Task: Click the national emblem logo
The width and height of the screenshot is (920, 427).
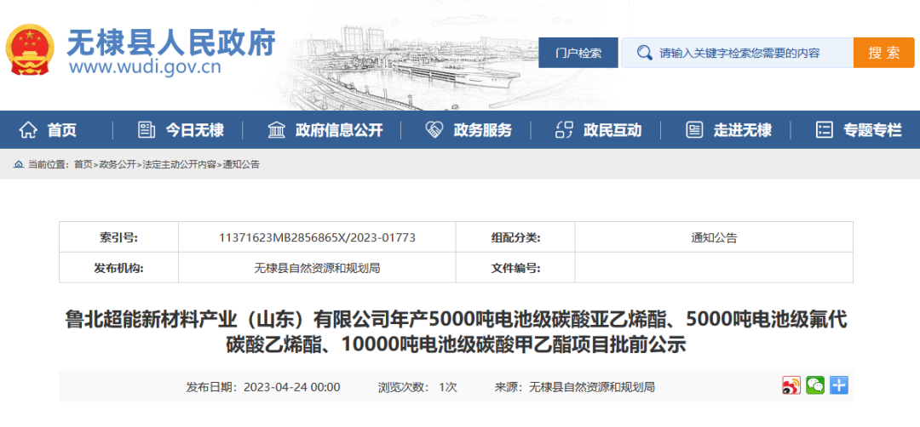Action: pos(30,50)
